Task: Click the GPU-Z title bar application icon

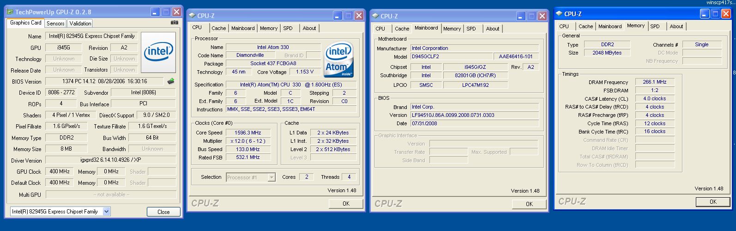Action: coord(10,12)
